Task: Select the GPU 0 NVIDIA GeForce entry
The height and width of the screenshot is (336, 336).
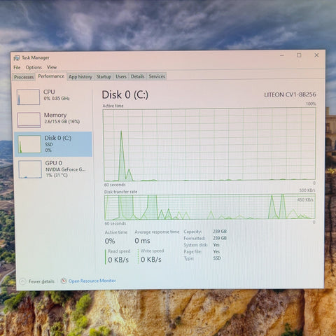Action: coord(54,169)
